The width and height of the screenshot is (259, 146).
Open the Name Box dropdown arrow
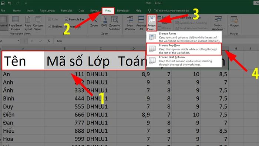coord(18,41)
